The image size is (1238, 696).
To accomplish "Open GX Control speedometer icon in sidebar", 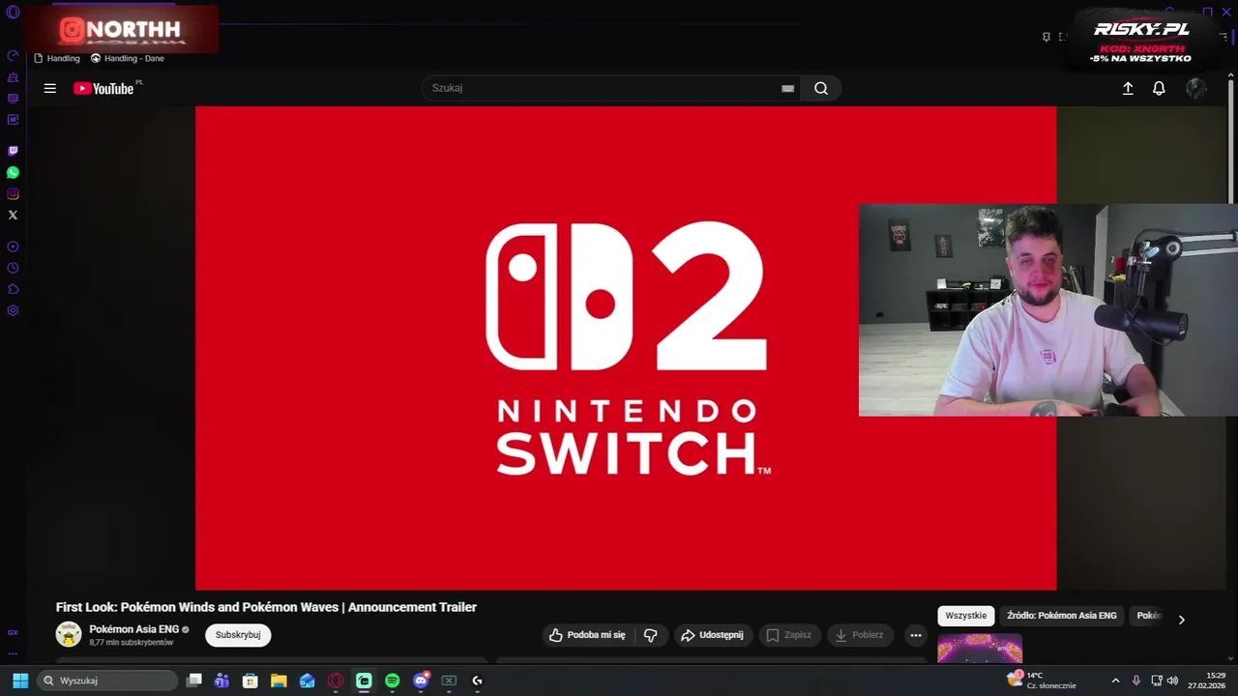I will pos(13,55).
